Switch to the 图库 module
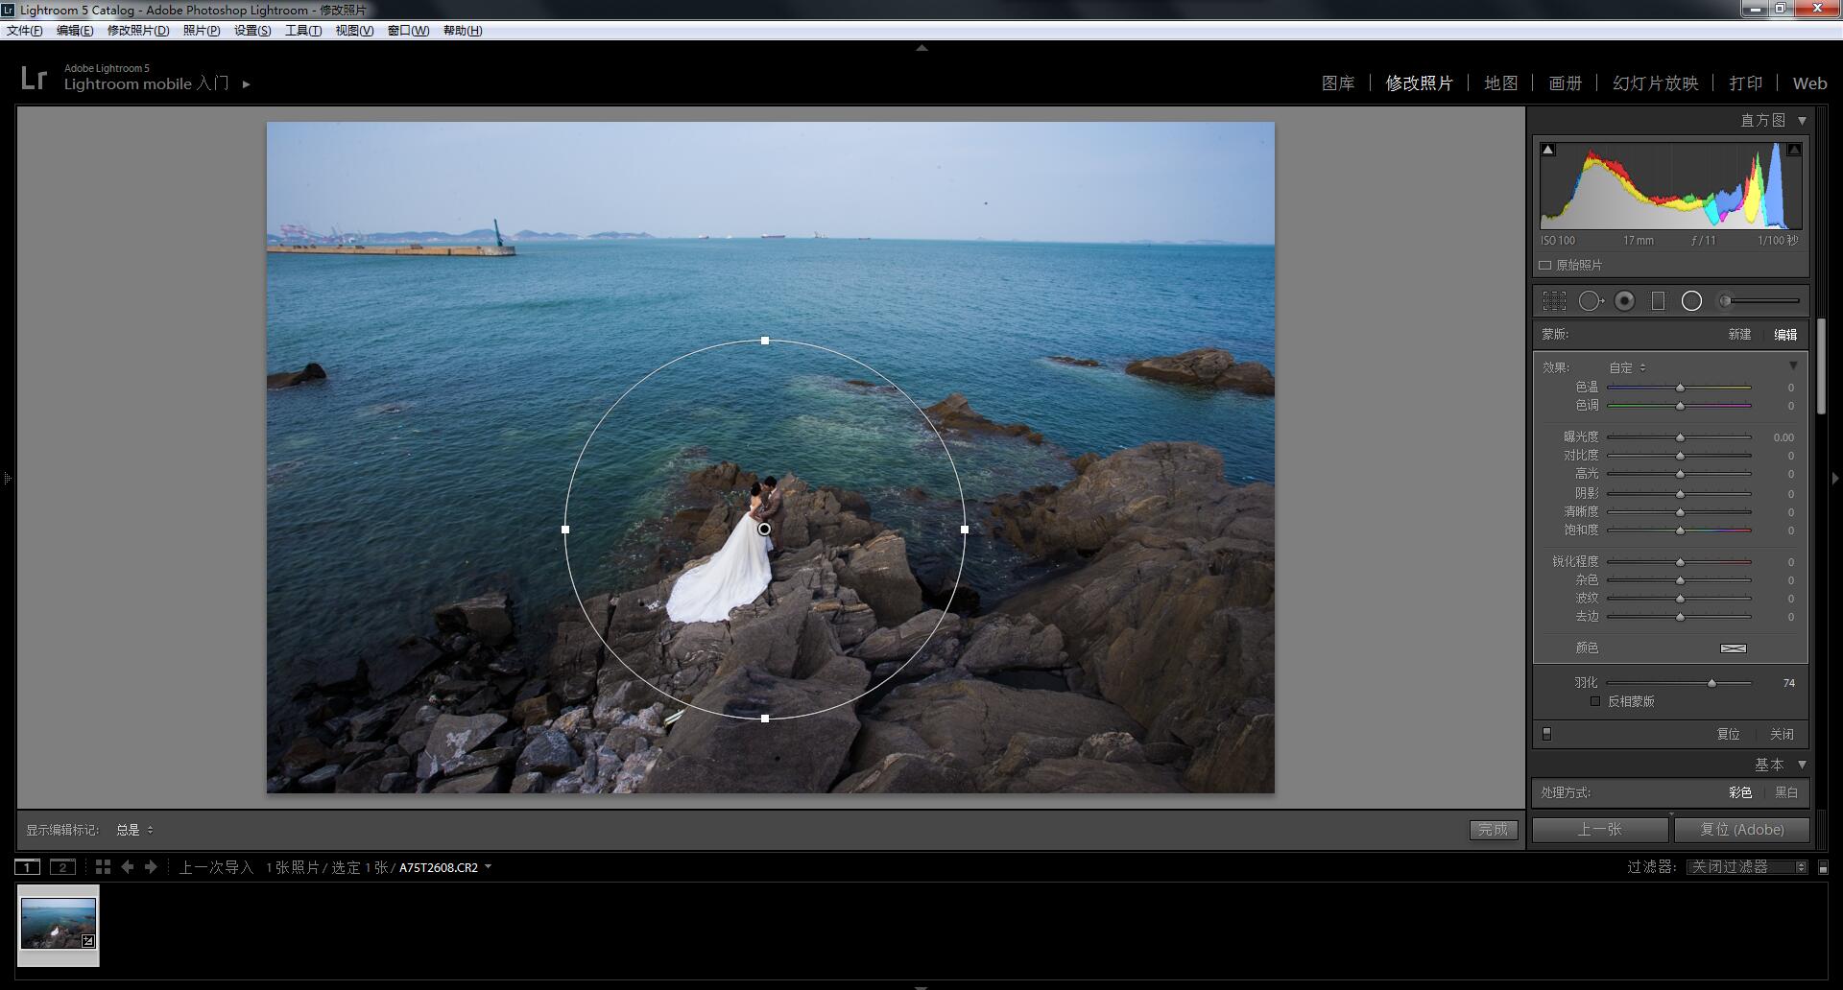The height and width of the screenshot is (990, 1843). click(x=1337, y=83)
